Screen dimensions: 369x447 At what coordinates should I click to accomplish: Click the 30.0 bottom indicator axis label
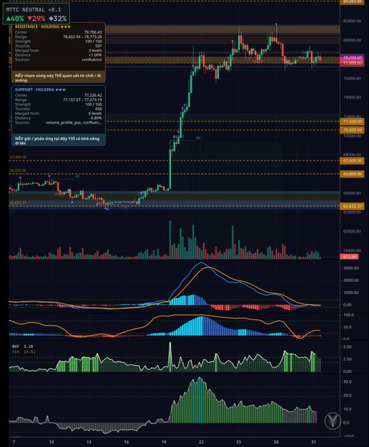(347, 382)
